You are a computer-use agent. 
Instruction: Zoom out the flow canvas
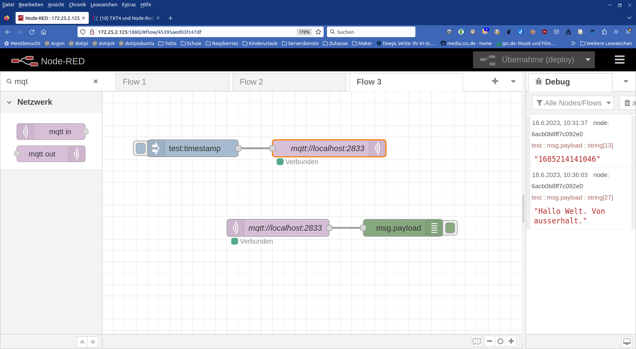pyautogui.click(x=490, y=341)
